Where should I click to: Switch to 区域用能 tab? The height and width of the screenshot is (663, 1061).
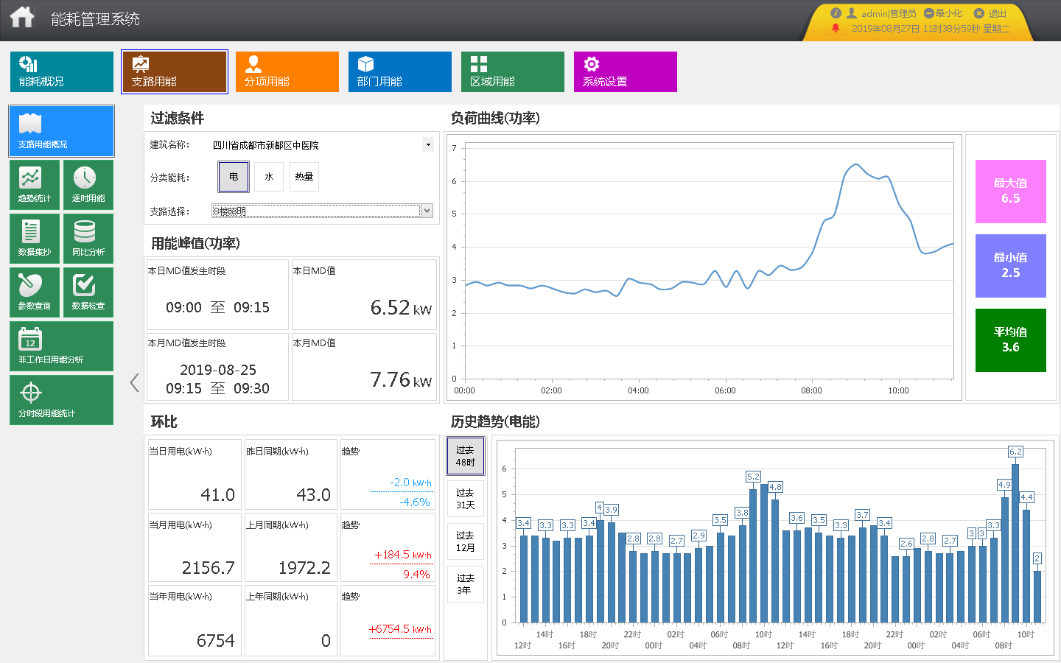click(513, 71)
